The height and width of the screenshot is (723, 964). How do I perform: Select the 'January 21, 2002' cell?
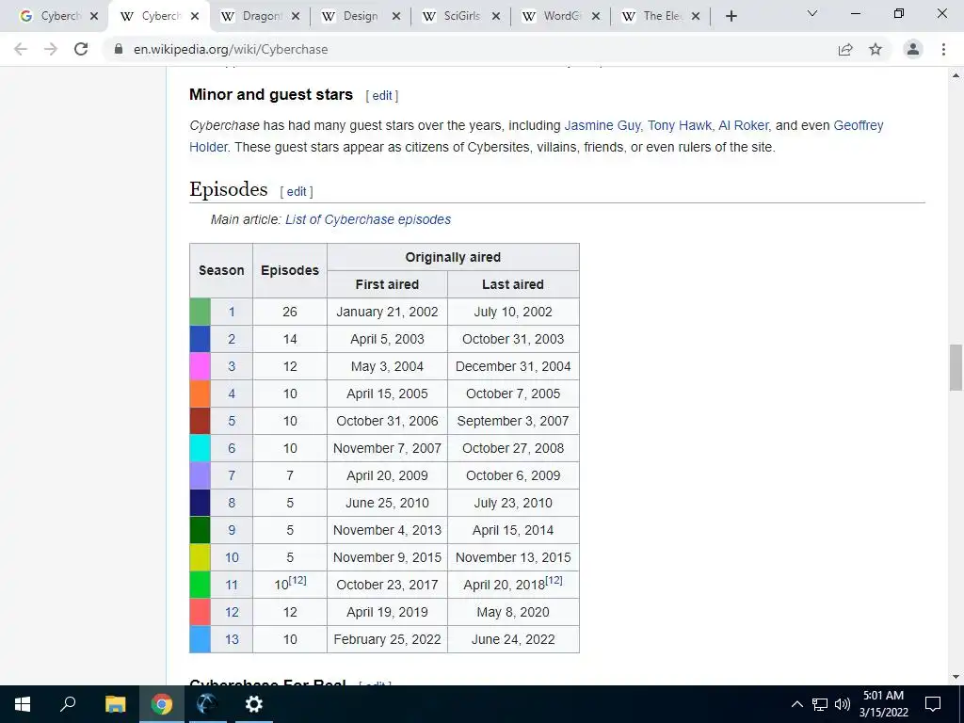(x=387, y=312)
